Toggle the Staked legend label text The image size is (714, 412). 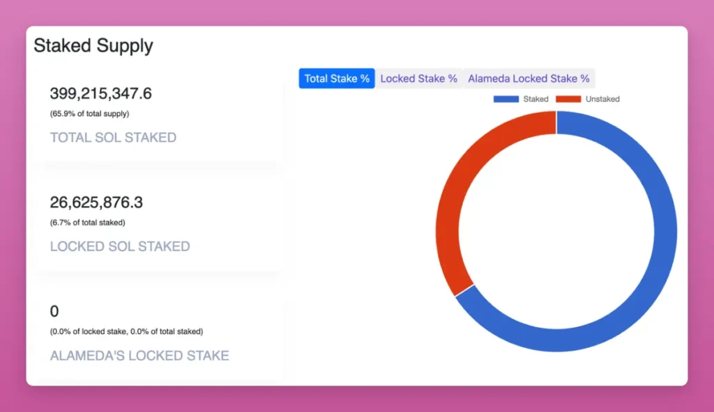tap(535, 100)
